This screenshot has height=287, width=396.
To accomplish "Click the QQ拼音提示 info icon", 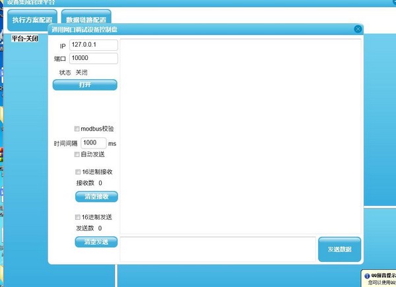I will (x=366, y=275).
